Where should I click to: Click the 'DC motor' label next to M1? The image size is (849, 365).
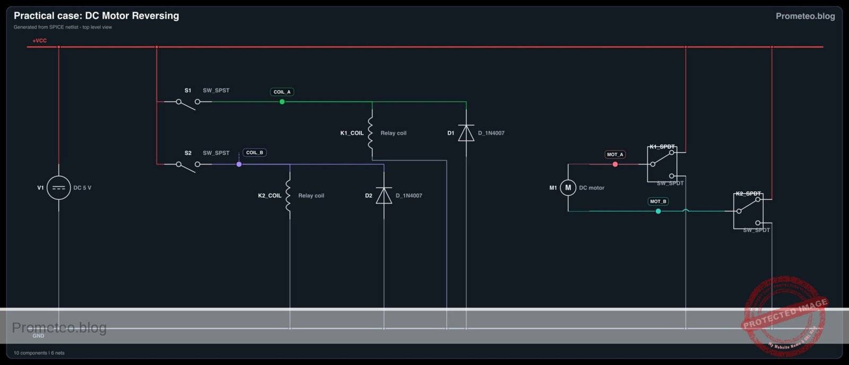(592, 188)
